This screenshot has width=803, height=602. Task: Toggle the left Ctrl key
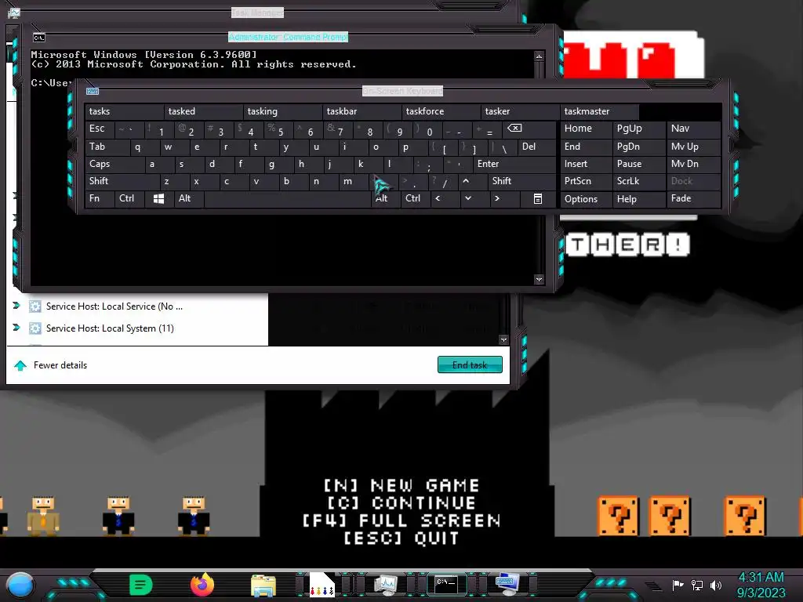pyautogui.click(x=129, y=198)
